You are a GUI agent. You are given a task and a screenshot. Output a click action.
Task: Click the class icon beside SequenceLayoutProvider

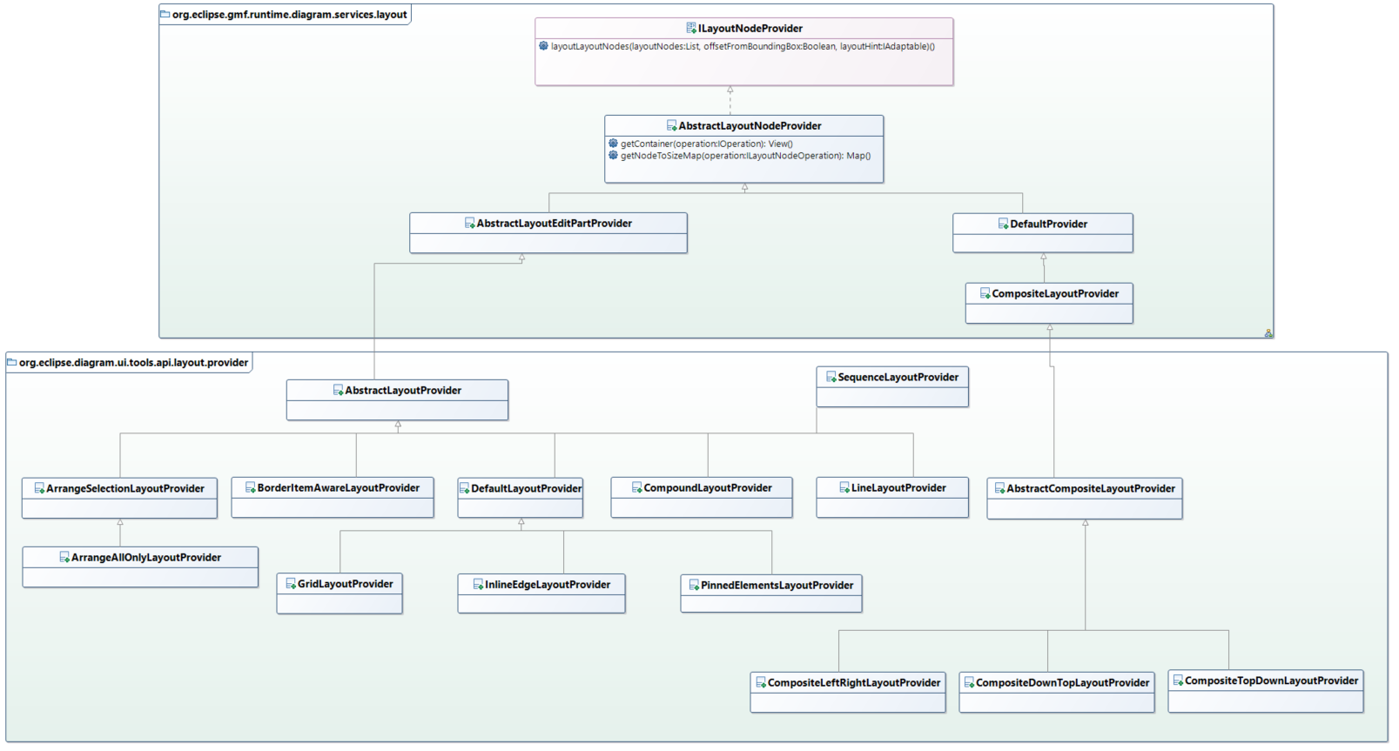[831, 378]
